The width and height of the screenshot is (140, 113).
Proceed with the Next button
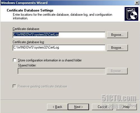tap(78, 107)
